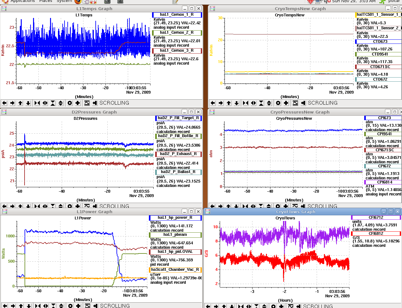Zoom in vertical axis on CryoTempsNew Graph
The height and width of the screenshot is (308, 402).
point(261,103)
